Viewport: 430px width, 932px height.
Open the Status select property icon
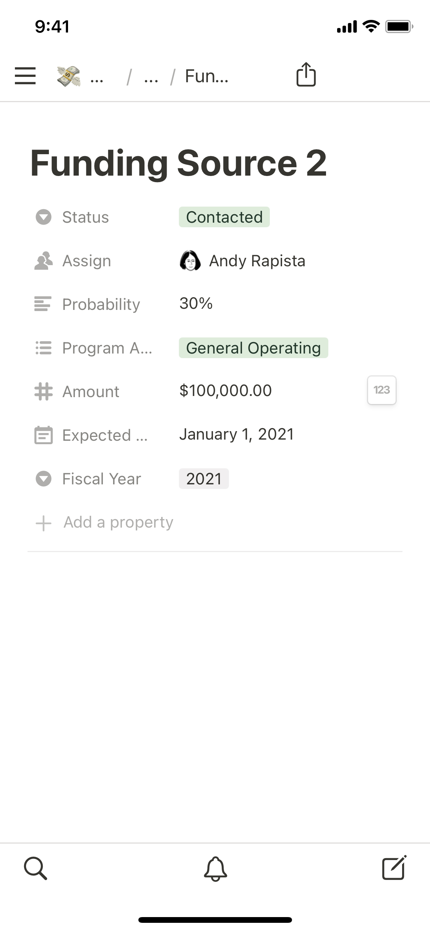click(x=44, y=217)
